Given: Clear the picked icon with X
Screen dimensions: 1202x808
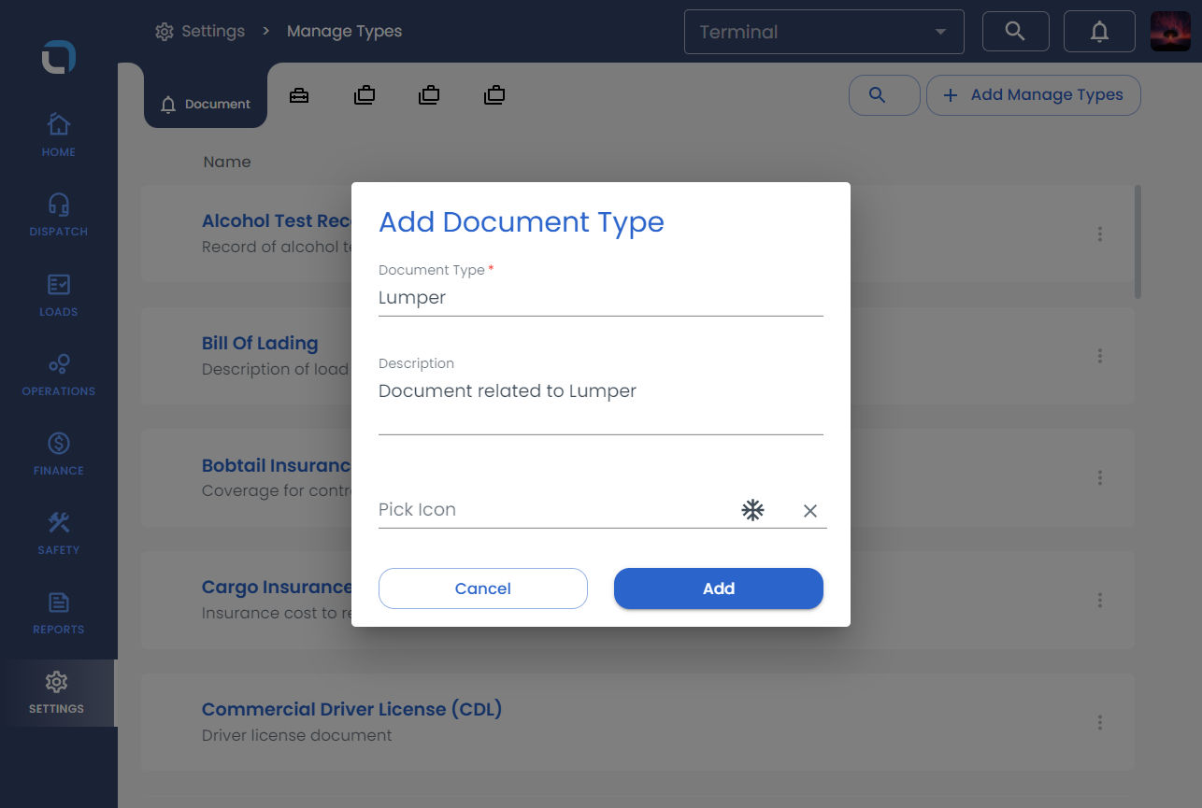Looking at the screenshot, I should 809,511.
